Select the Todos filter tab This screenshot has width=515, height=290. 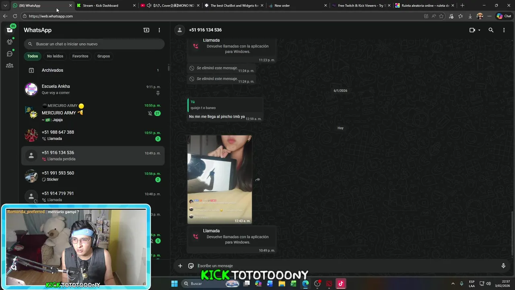pos(33,56)
